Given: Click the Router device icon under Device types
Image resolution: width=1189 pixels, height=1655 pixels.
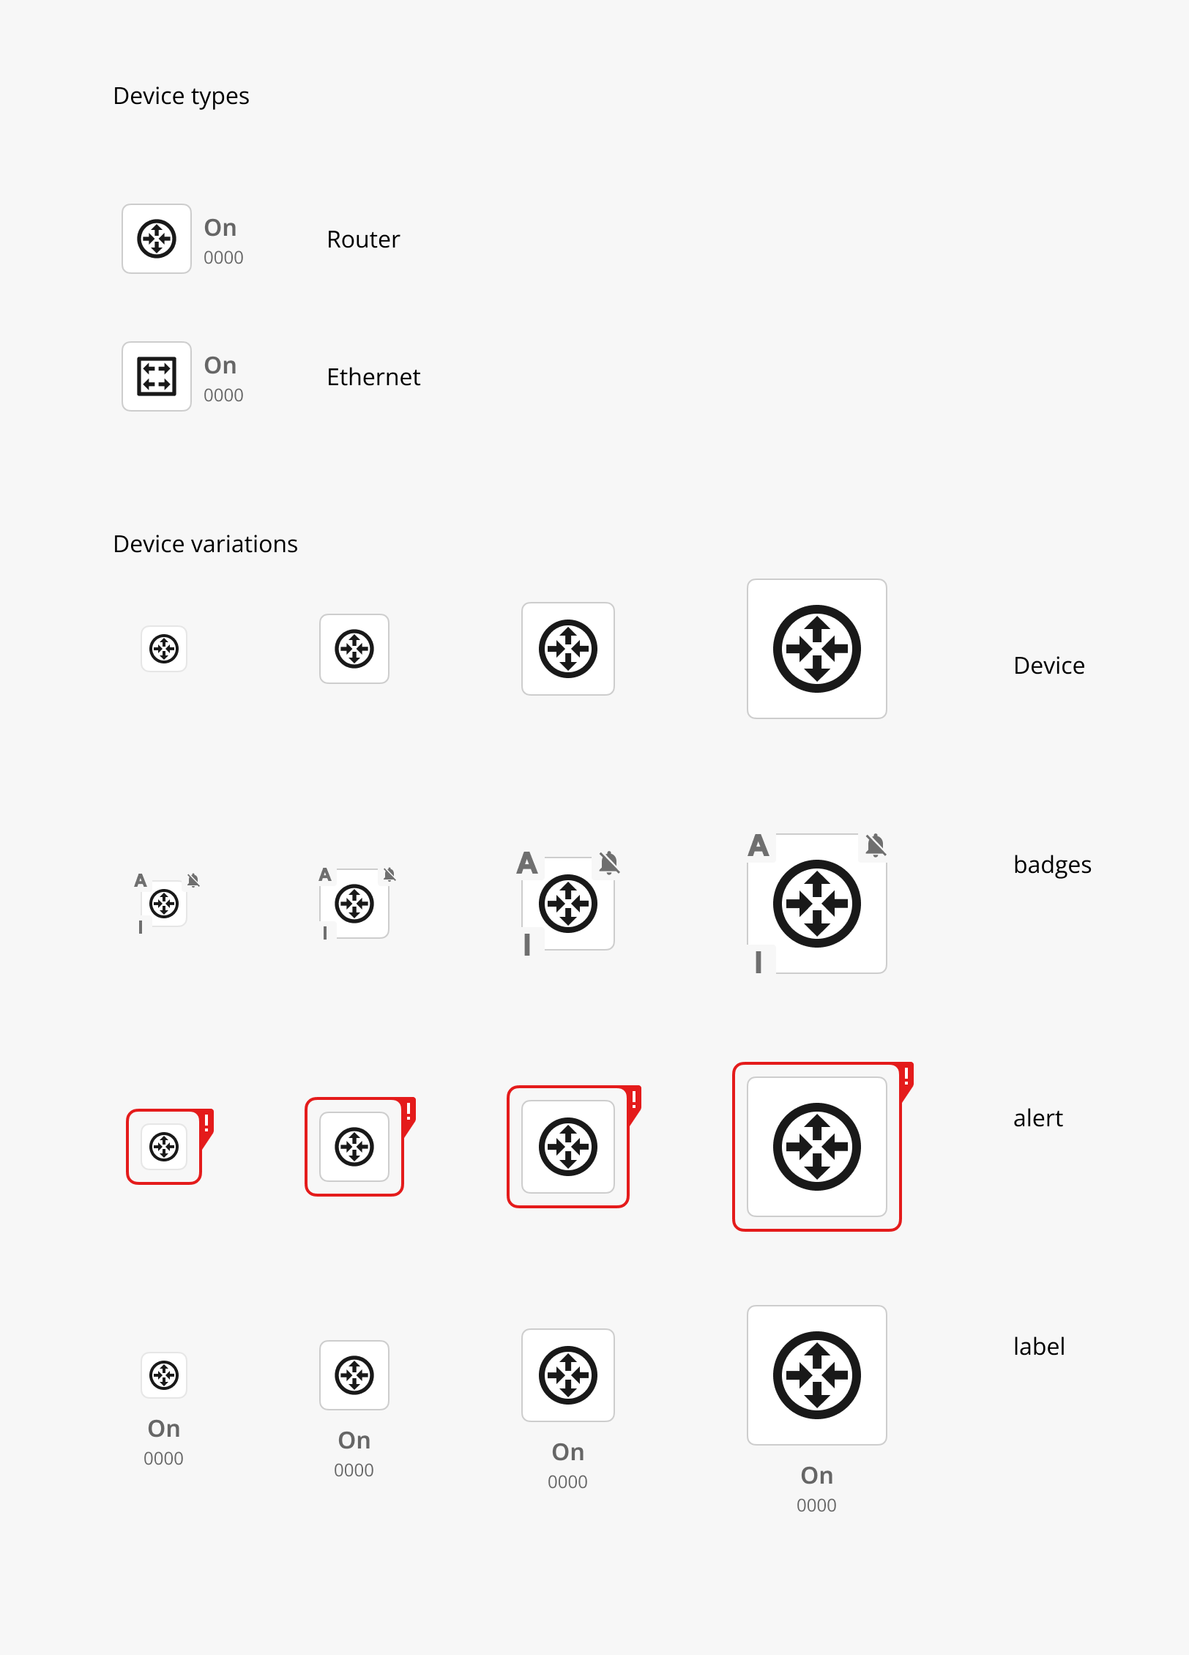Looking at the screenshot, I should click(x=157, y=239).
